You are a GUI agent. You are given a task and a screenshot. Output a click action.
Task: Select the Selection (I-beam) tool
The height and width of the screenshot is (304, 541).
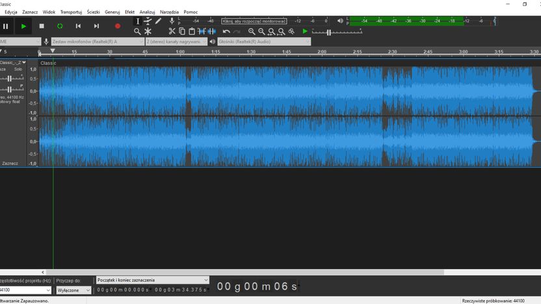pos(138,21)
